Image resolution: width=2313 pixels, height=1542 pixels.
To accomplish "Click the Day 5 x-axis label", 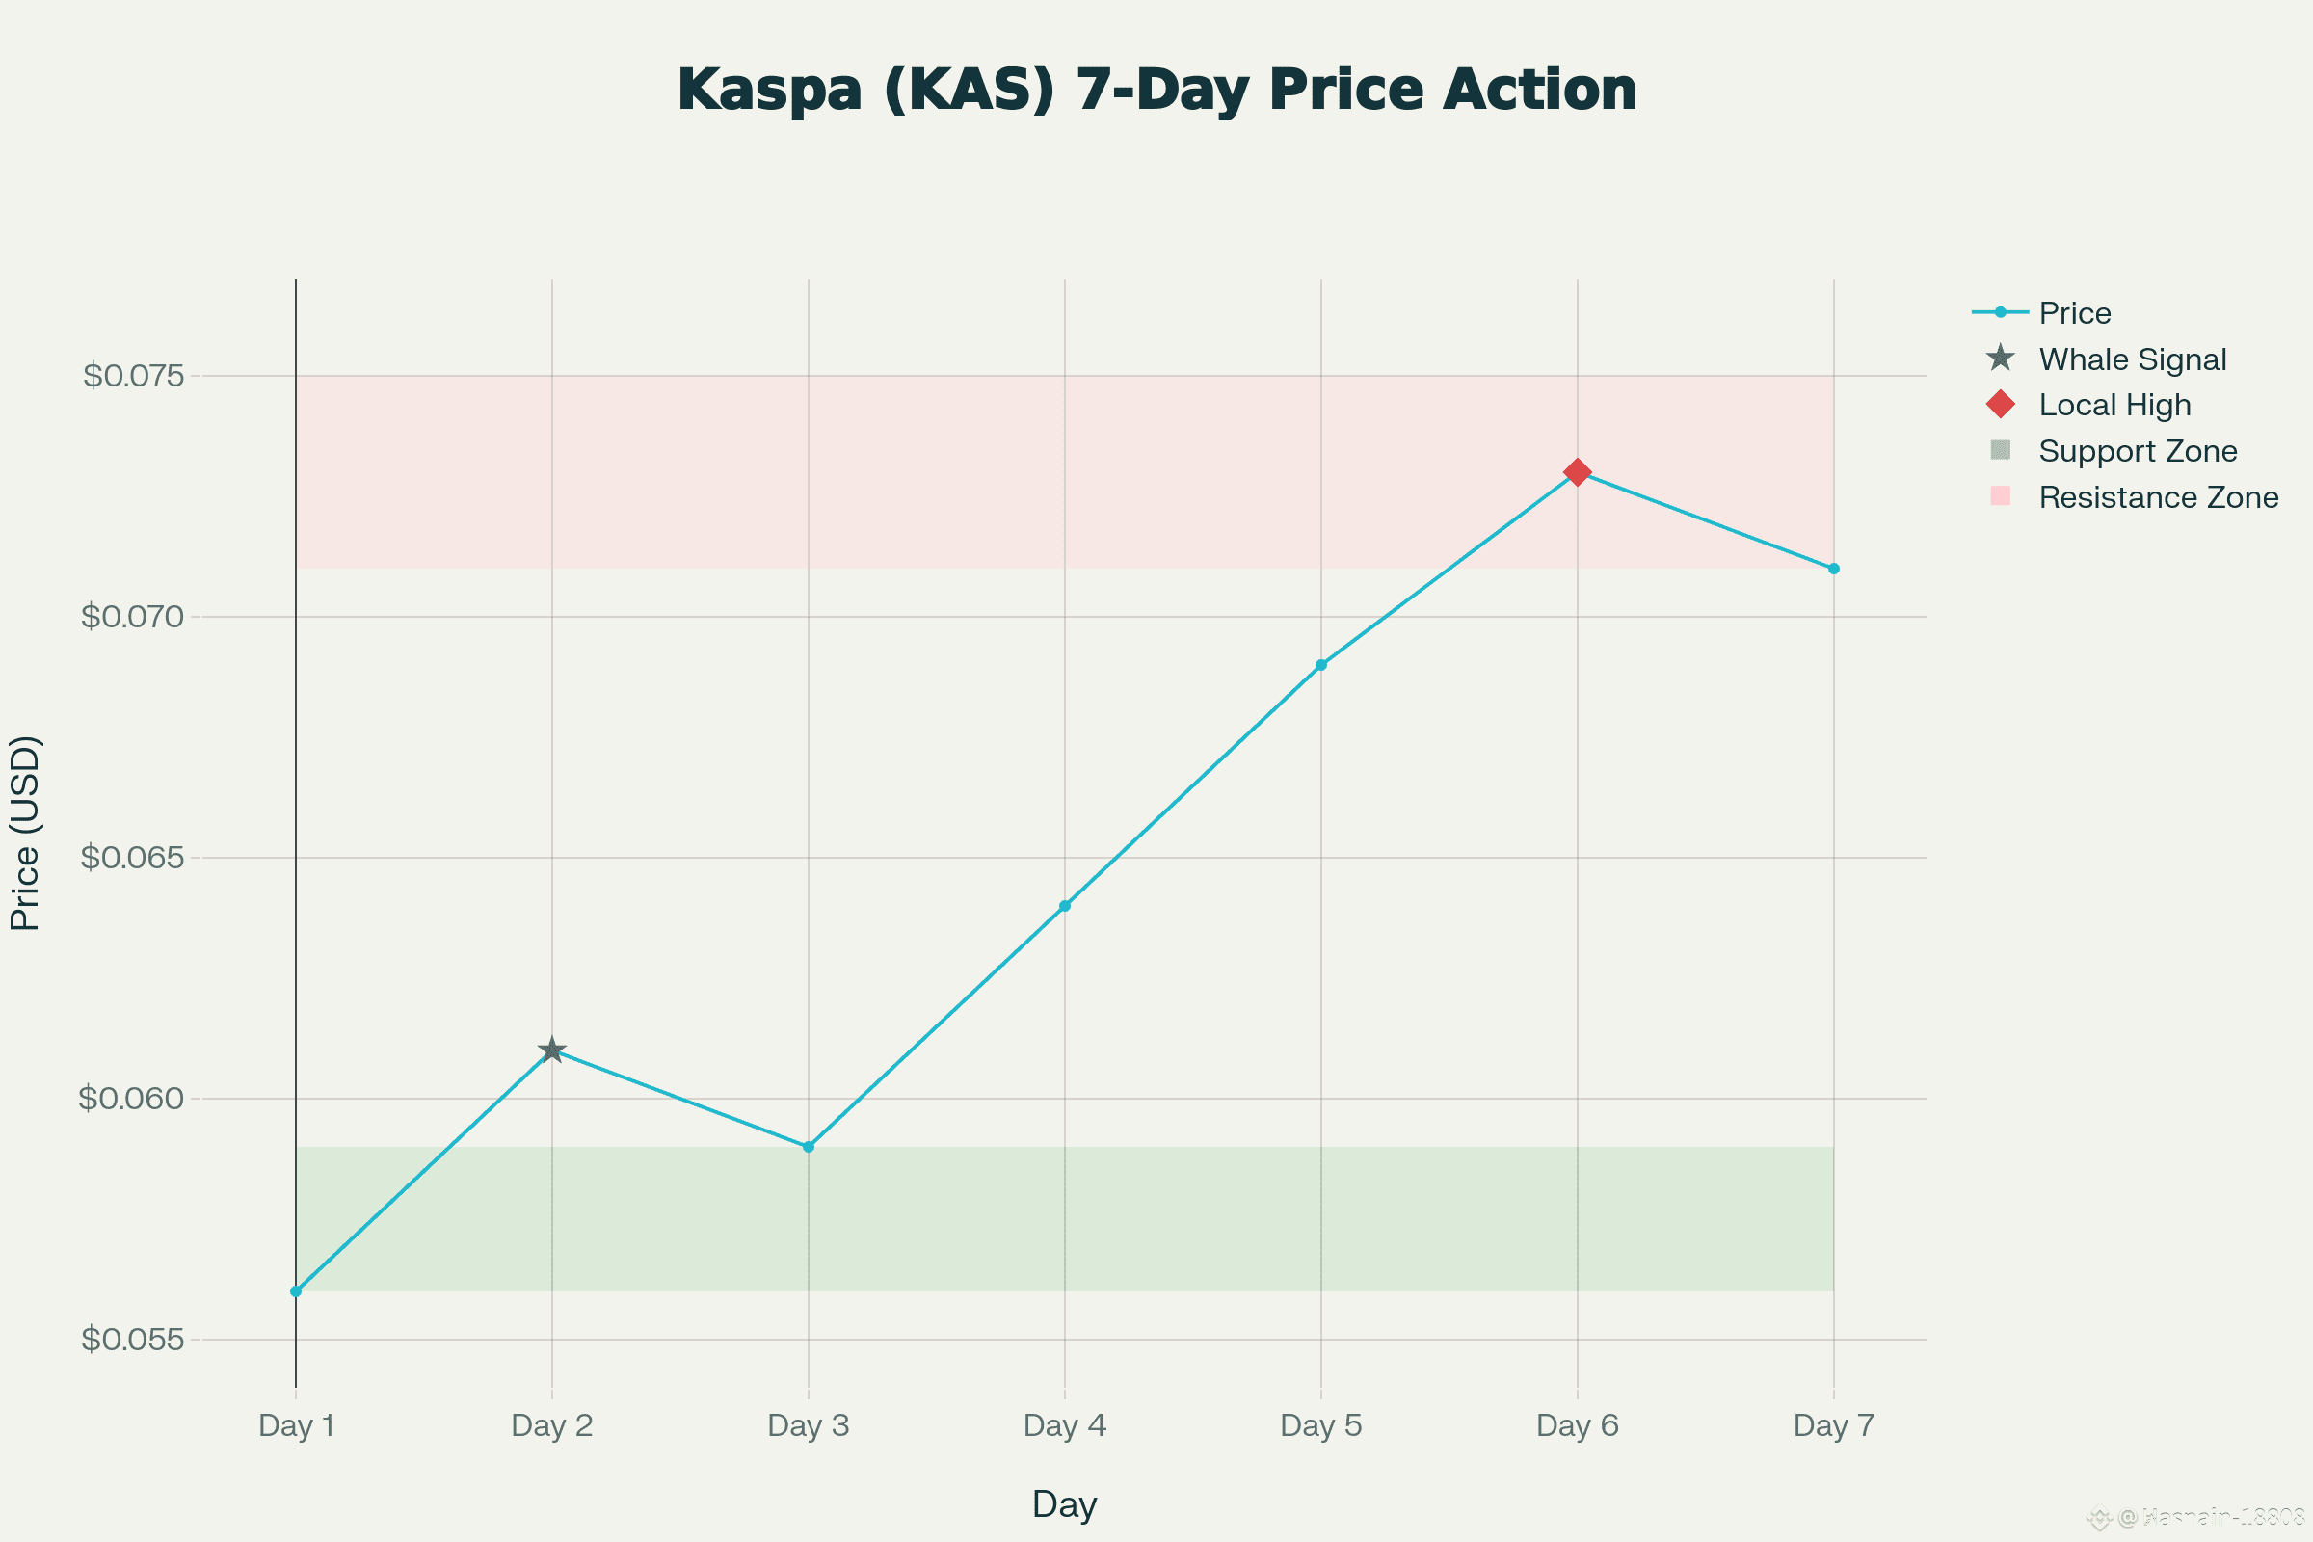I will pyautogui.click(x=1320, y=1425).
